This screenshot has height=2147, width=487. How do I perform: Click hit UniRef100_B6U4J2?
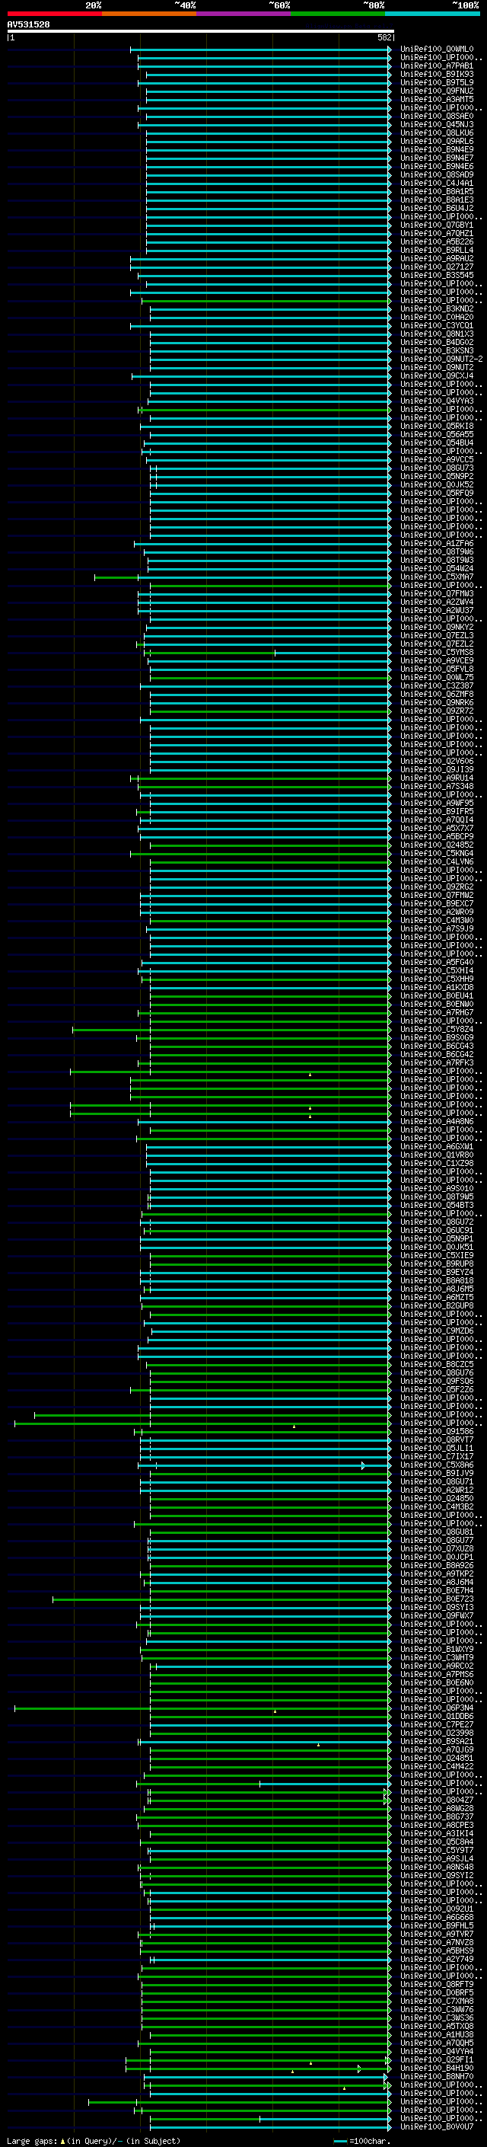click(437, 209)
